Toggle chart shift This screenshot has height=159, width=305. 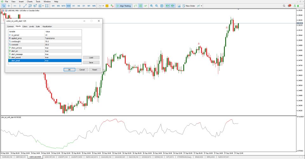point(173,6)
